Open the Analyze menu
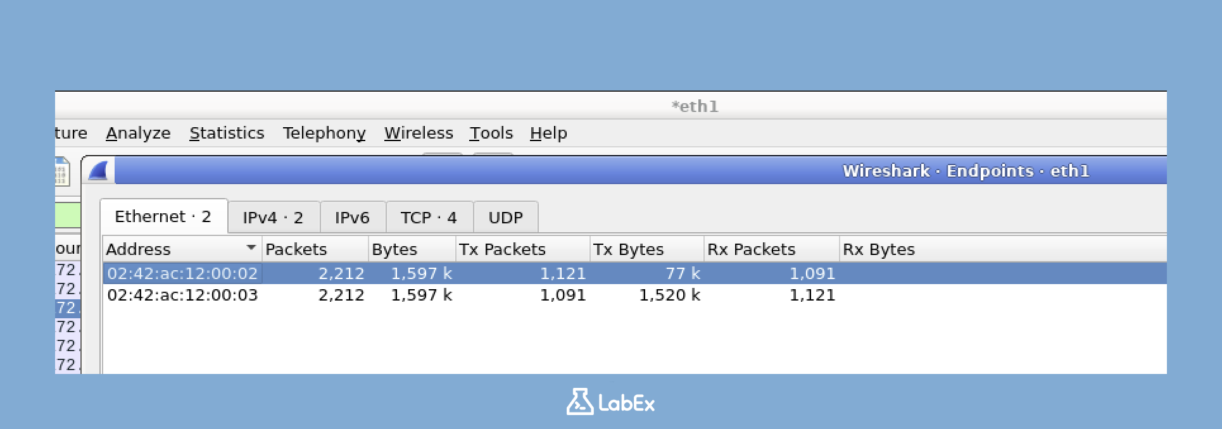 pyautogui.click(x=138, y=133)
